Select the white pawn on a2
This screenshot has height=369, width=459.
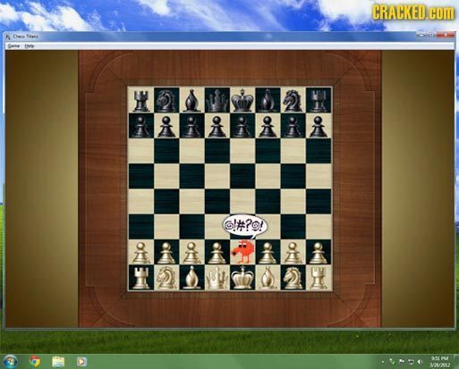coord(141,253)
